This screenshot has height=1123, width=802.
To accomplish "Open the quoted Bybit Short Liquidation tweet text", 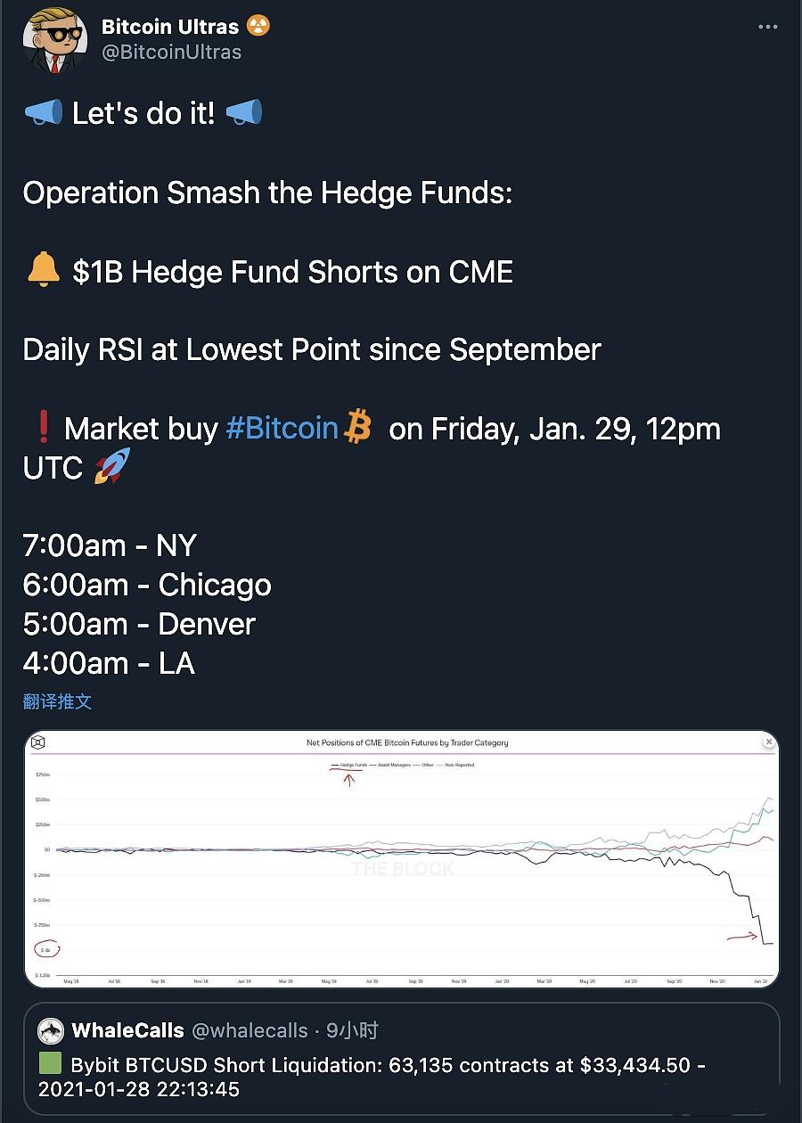I will click(x=372, y=1077).
